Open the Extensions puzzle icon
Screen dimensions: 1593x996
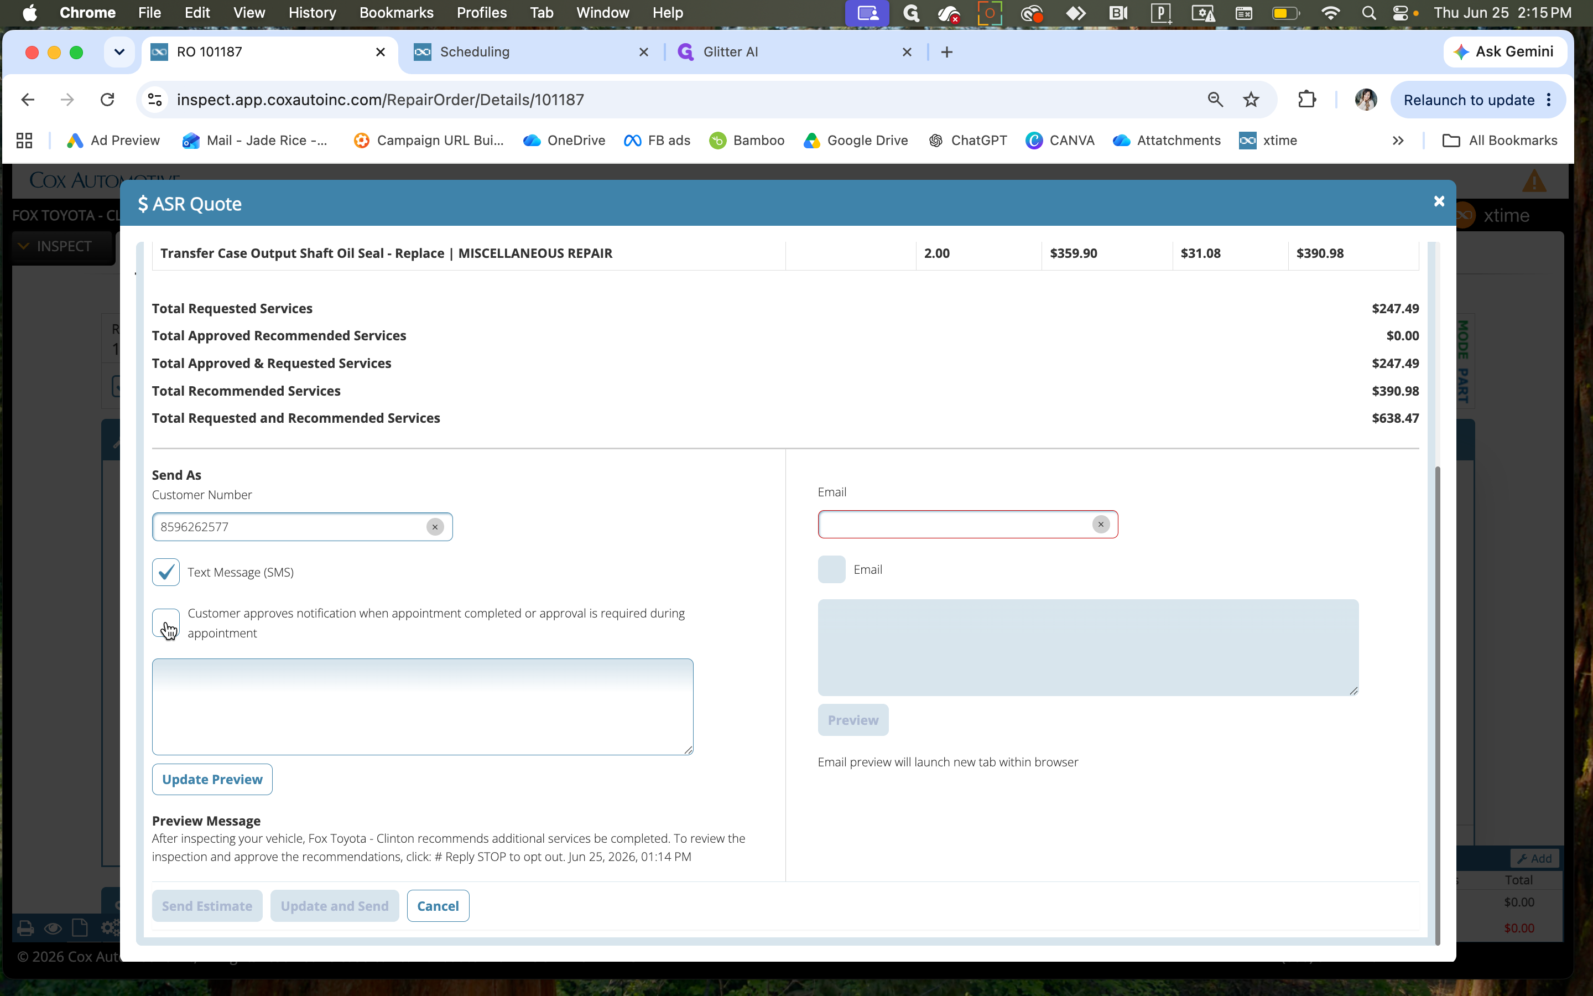coord(1306,100)
